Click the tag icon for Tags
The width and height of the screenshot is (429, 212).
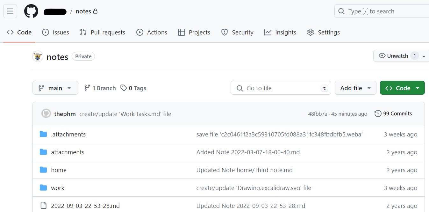click(x=124, y=88)
